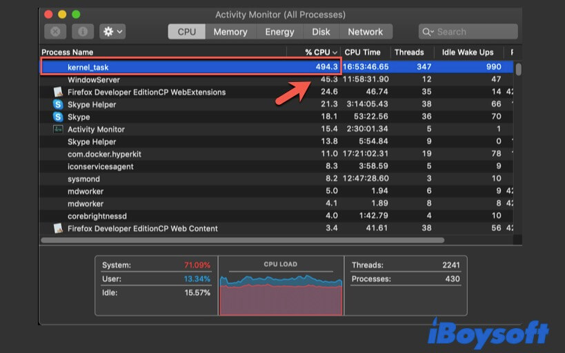
Task: Click the process info inspect icon
Action: click(x=82, y=32)
